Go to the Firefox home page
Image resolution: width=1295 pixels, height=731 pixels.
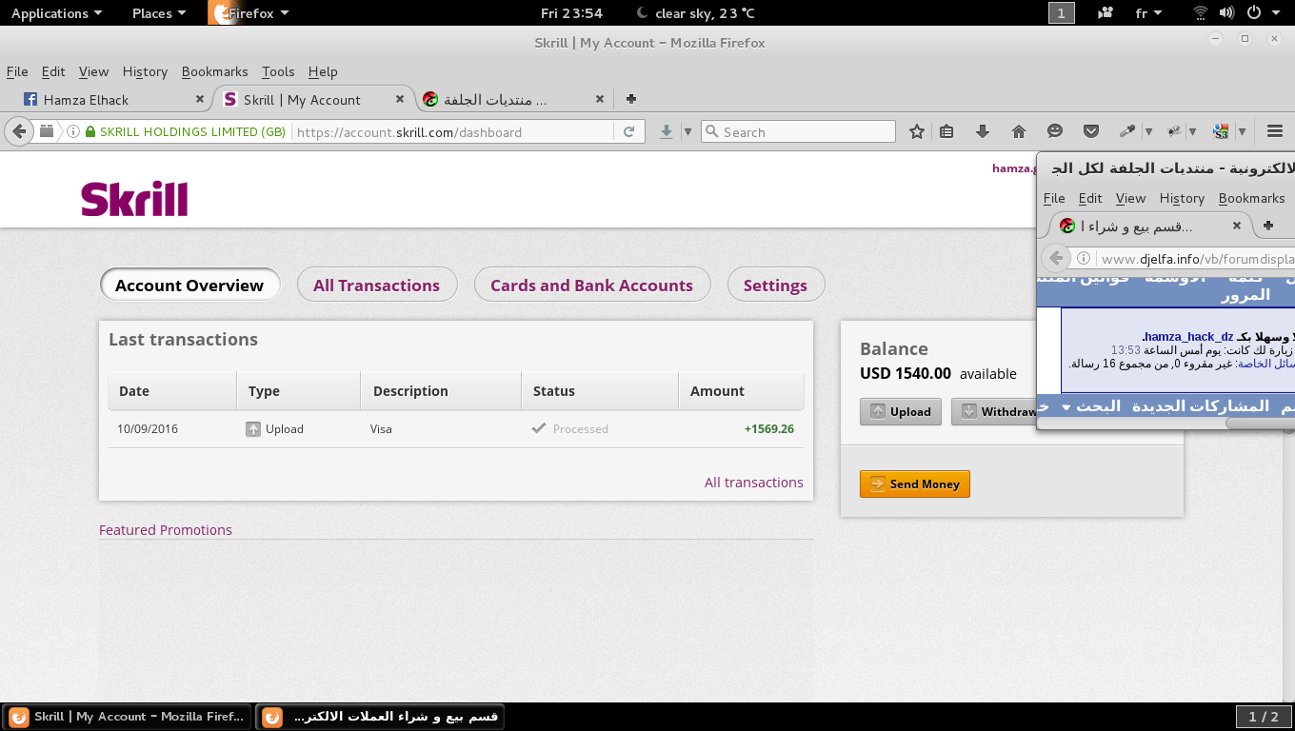[1019, 132]
